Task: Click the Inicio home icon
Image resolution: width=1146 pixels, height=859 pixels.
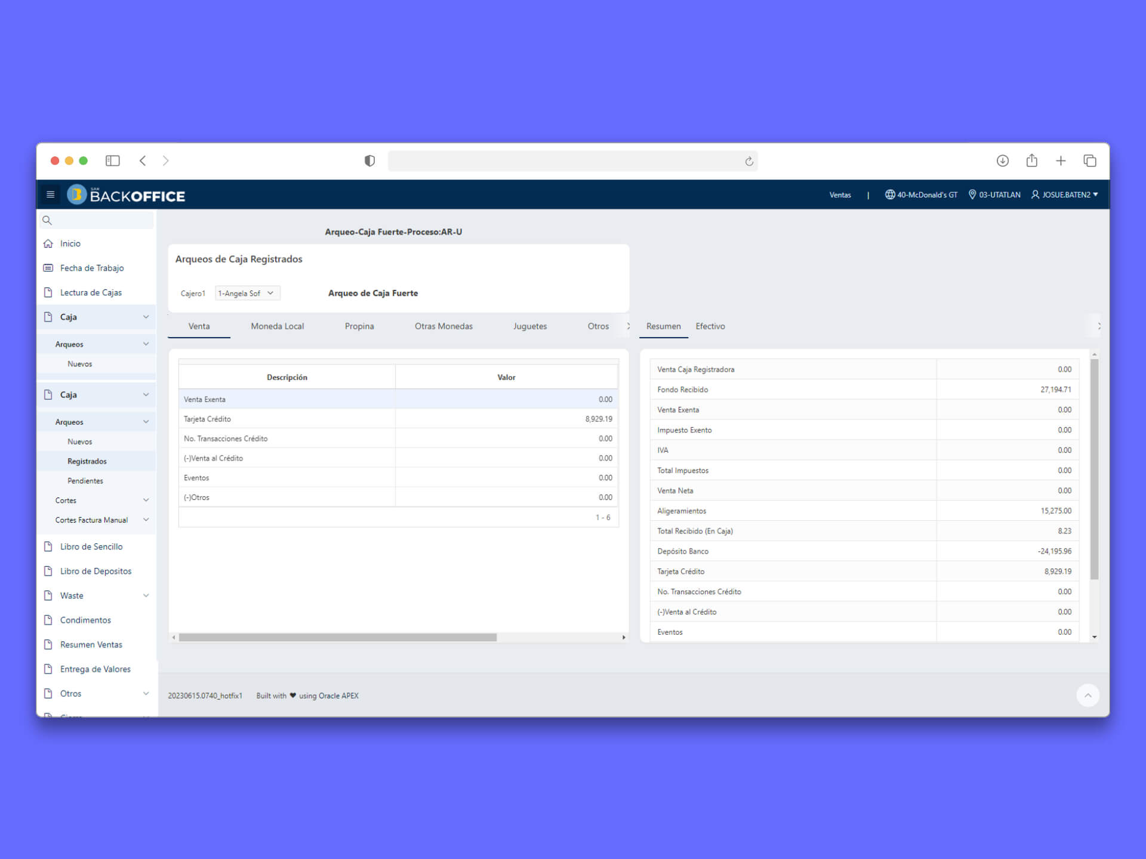Action: click(48, 243)
